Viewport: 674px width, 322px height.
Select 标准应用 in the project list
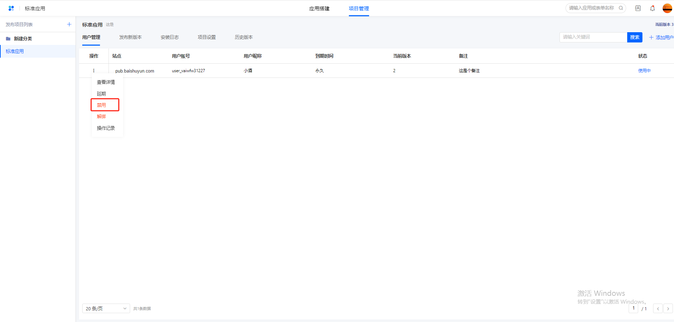click(15, 51)
